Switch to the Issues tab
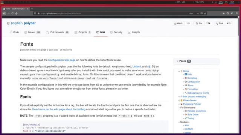This screenshot has width=241, height=135. (32, 32)
